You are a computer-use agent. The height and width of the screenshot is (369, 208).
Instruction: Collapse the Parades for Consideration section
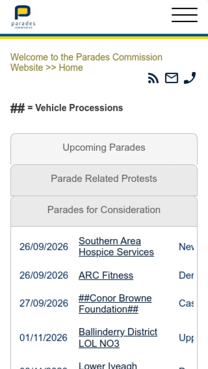click(x=104, y=210)
